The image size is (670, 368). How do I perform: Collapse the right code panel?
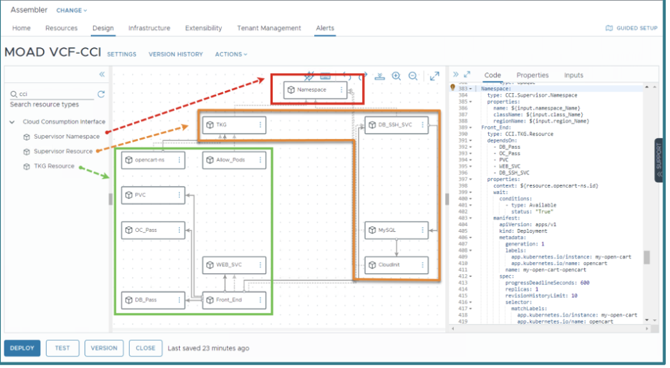[x=455, y=74]
